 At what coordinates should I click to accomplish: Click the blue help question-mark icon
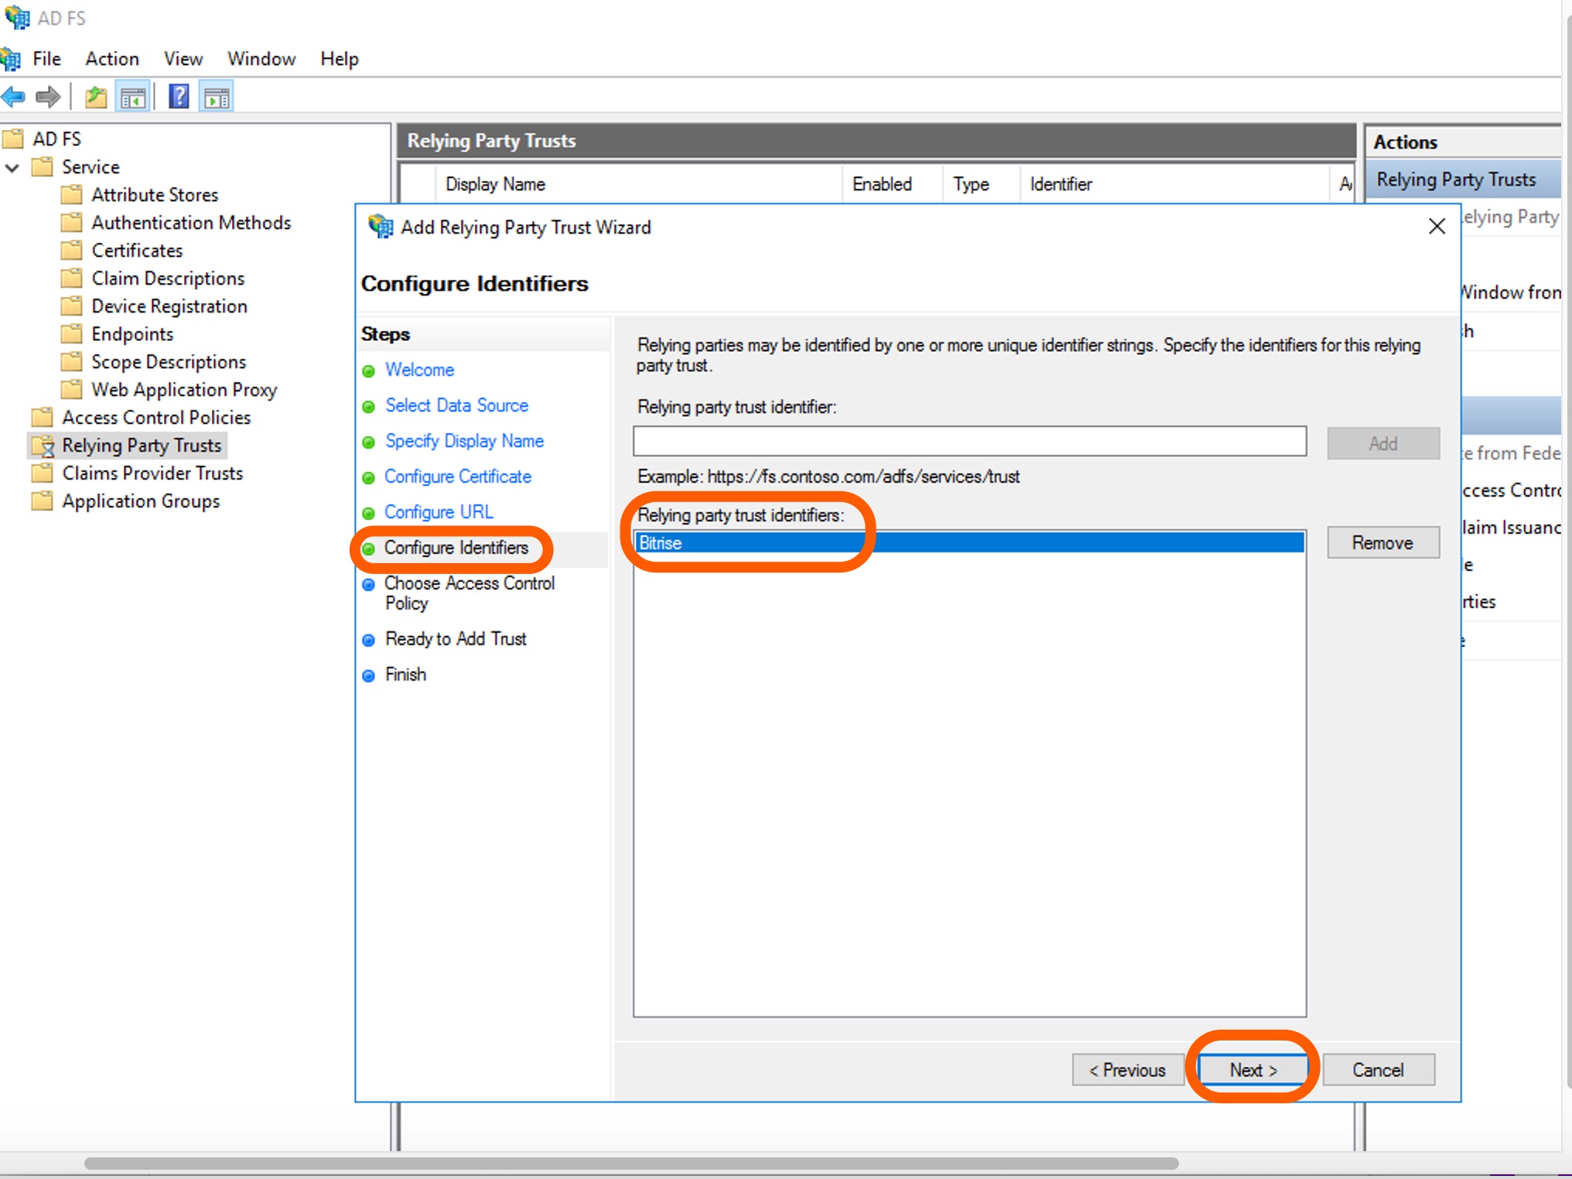(x=179, y=97)
